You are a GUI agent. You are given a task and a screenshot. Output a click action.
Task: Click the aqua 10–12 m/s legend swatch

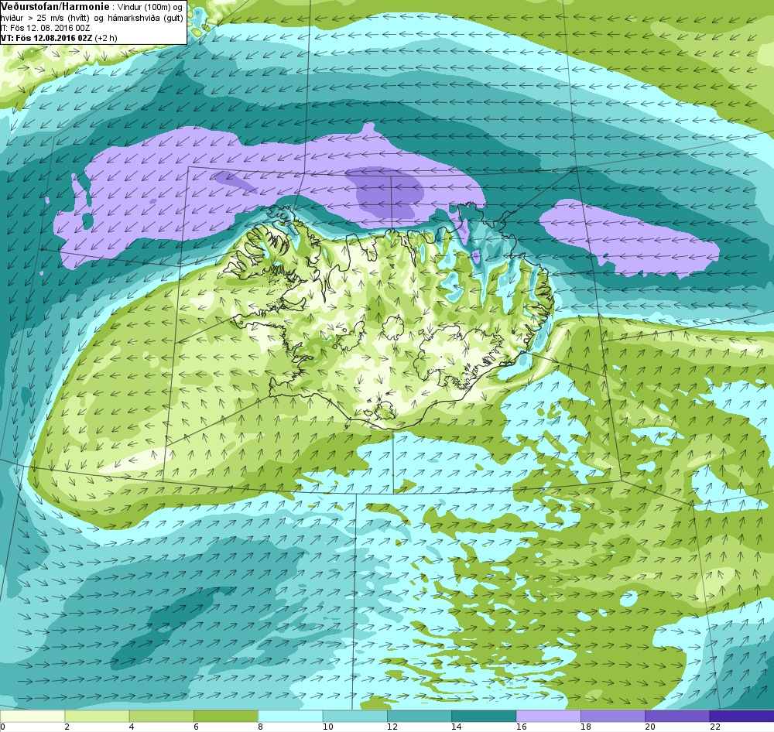click(x=355, y=715)
